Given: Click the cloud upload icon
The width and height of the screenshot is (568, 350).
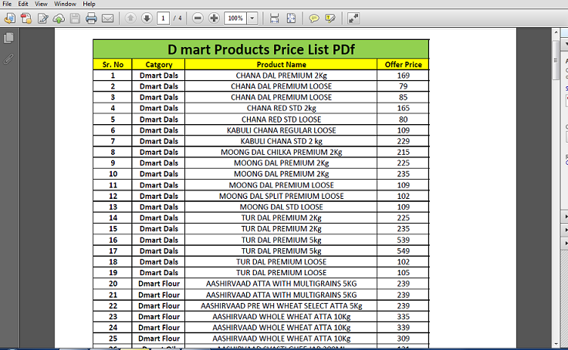Looking at the screenshot, I should 59,18.
